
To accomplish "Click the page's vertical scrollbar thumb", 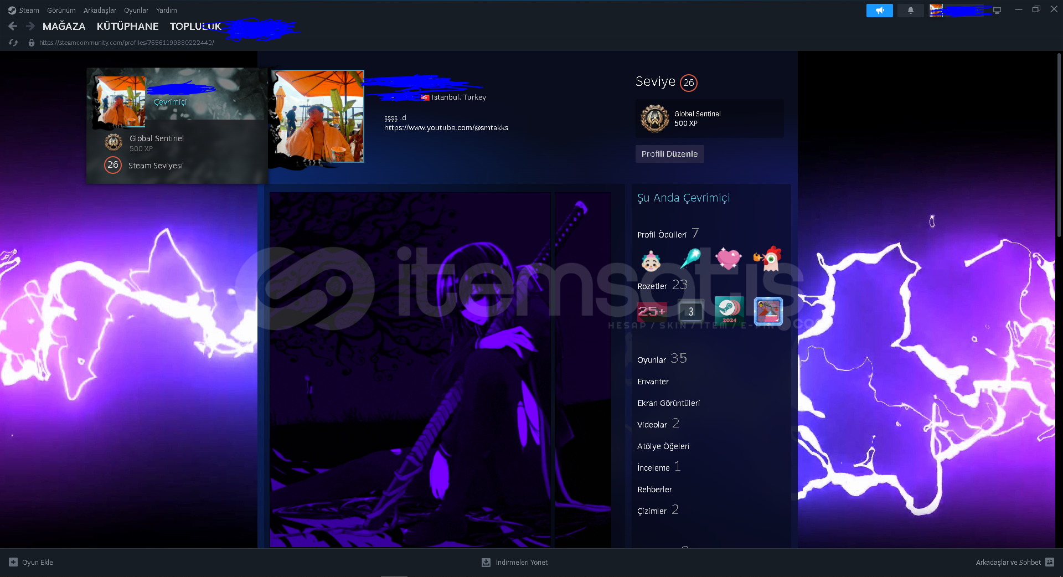I will (1059, 145).
